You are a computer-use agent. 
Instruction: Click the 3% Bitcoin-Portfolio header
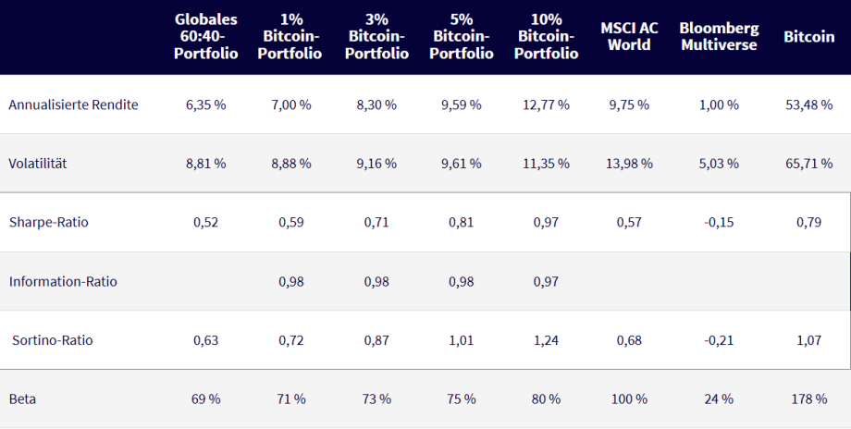tap(376, 37)
